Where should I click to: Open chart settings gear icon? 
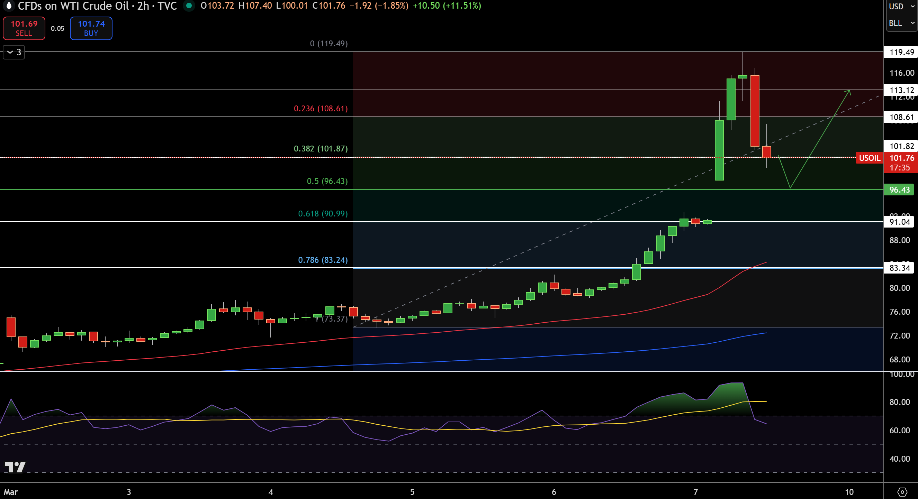[902, 492]
